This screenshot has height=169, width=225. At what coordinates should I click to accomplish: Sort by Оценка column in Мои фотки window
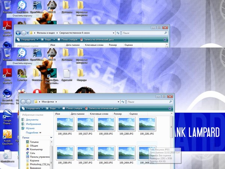tap(138, 114)
